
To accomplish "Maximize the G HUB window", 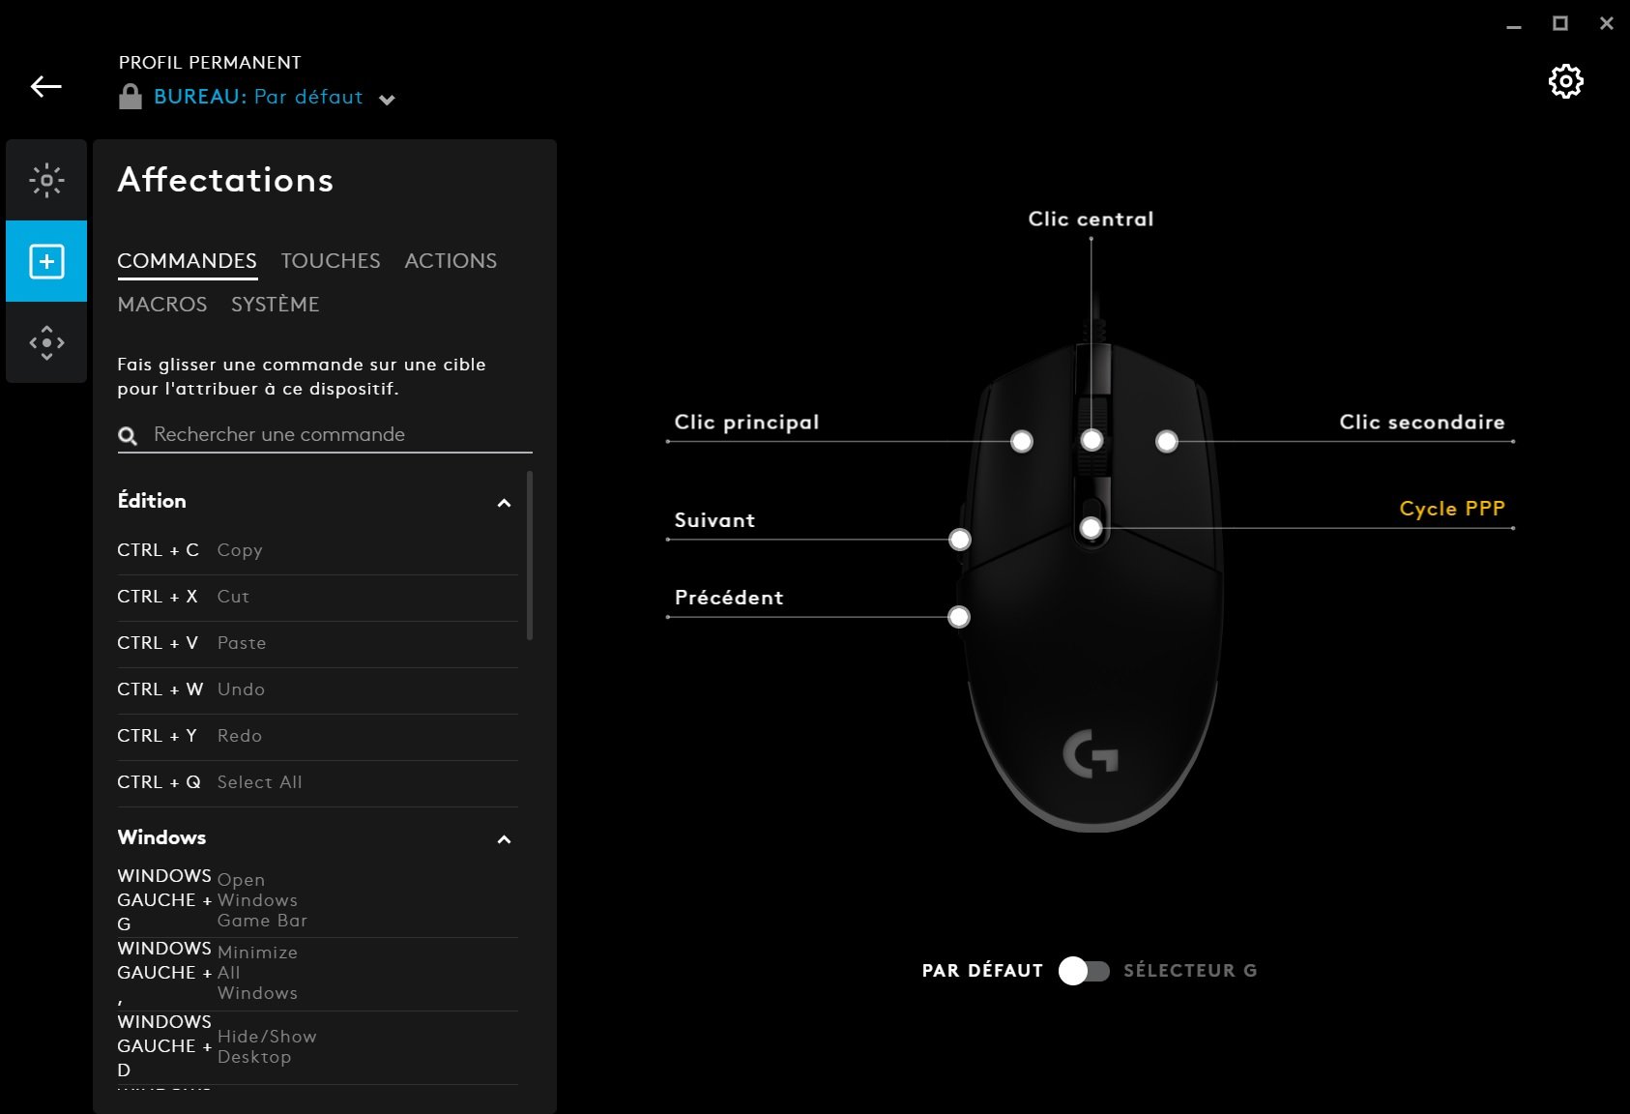I will click(1560, 23).
